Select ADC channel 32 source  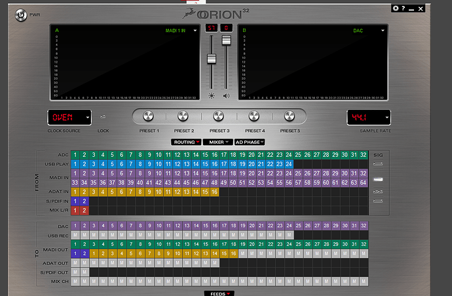coord(363,155)
